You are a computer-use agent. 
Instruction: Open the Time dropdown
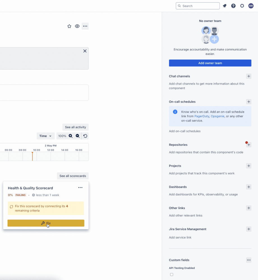(45, 136)
